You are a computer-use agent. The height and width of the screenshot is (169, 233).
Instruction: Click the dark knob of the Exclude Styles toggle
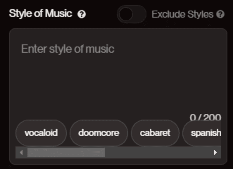(126, 14)
